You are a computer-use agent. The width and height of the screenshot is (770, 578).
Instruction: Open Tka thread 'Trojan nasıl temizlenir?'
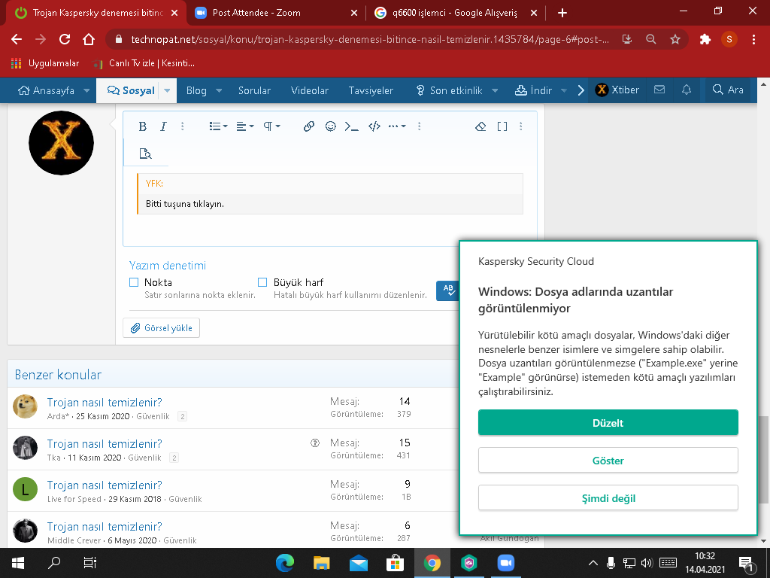tap(105, 443)
